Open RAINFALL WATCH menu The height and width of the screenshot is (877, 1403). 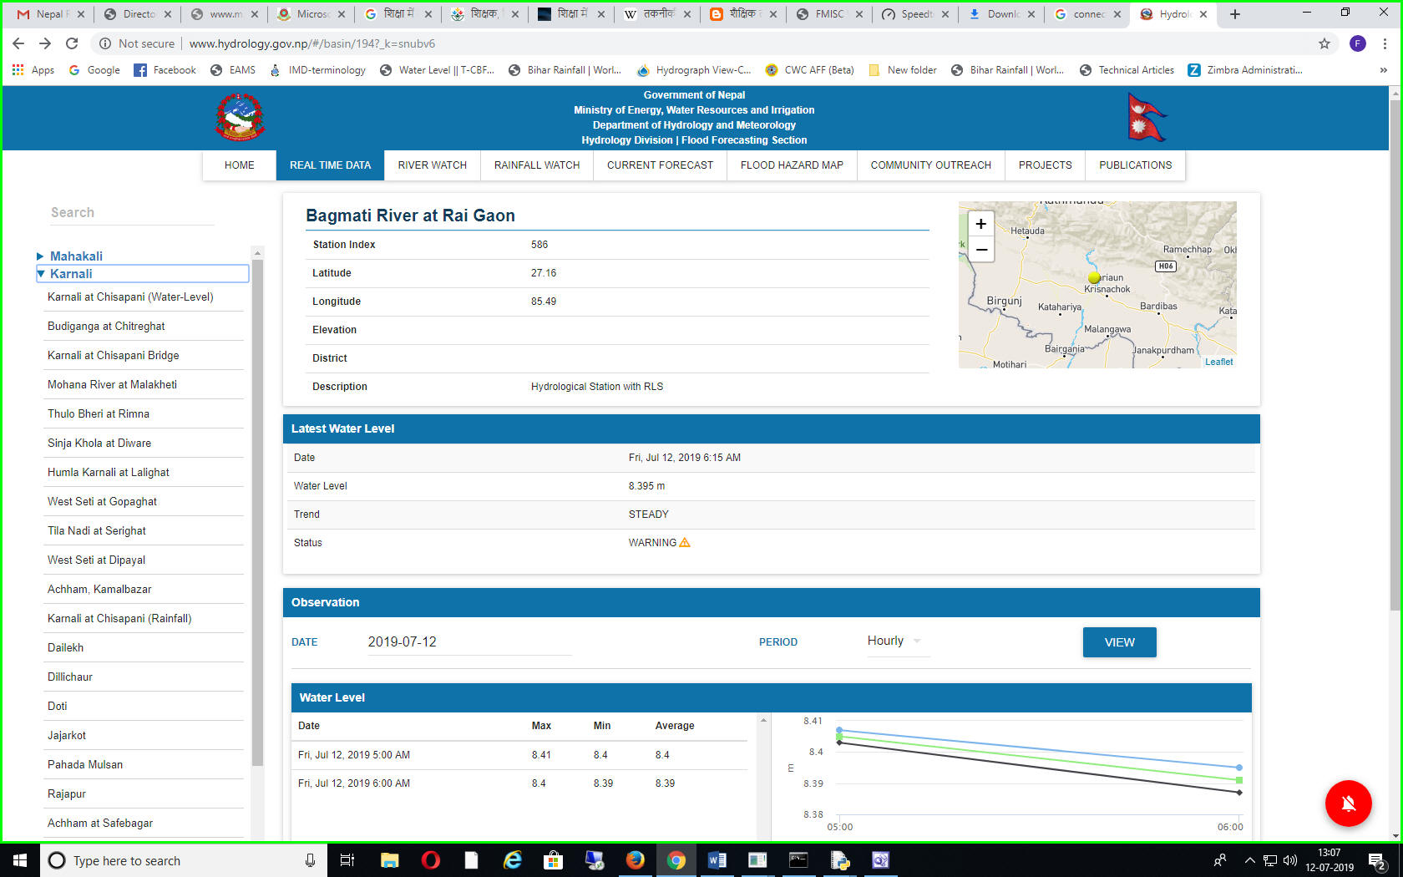537,165
